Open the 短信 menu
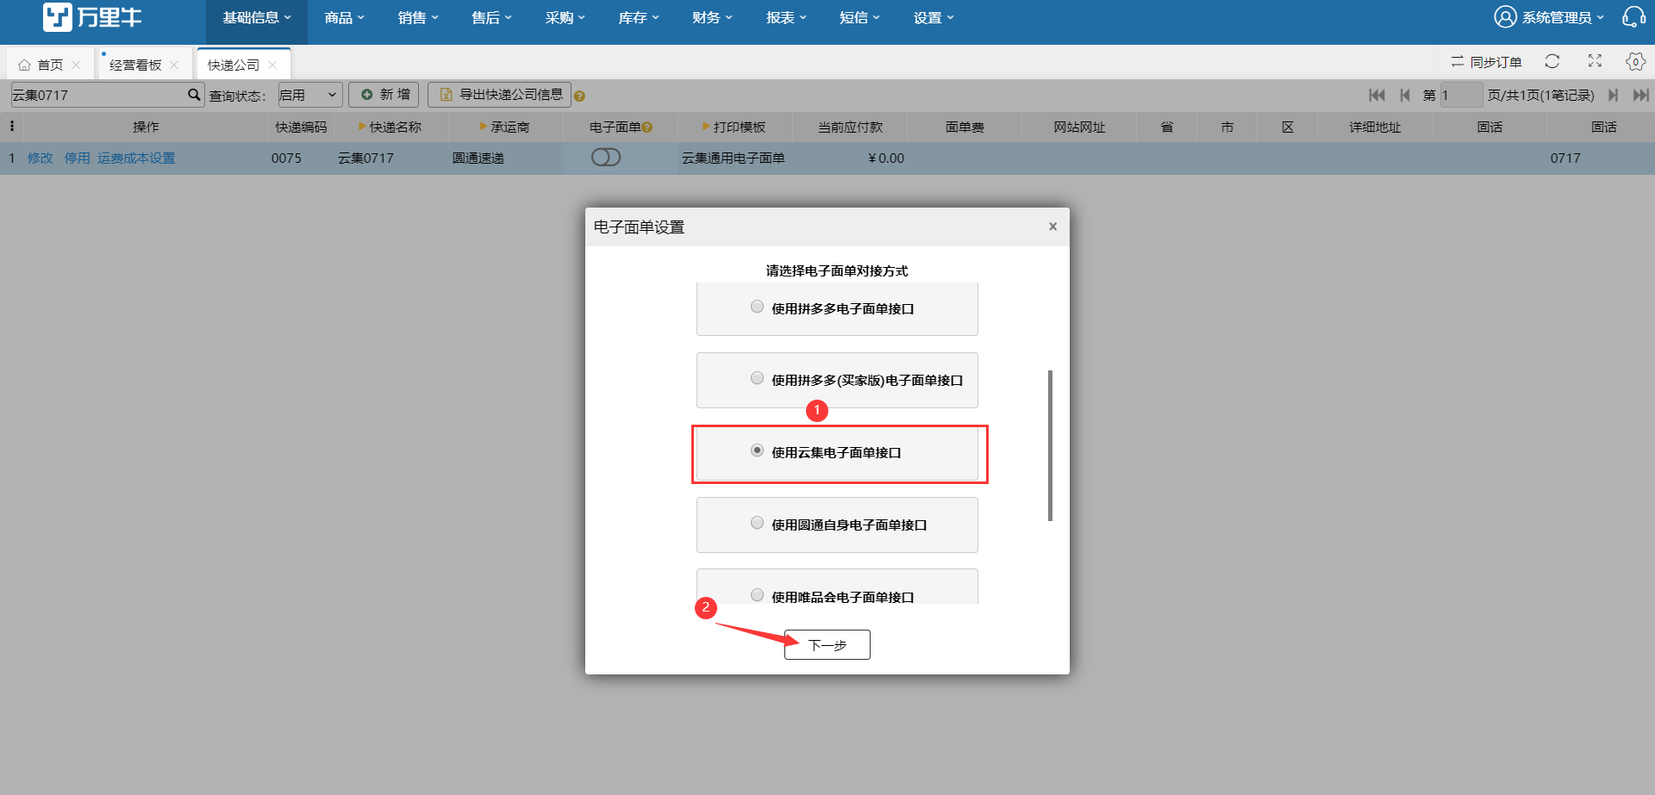The height and width of the screenshot is (795, 1655). tap(859, 17)
